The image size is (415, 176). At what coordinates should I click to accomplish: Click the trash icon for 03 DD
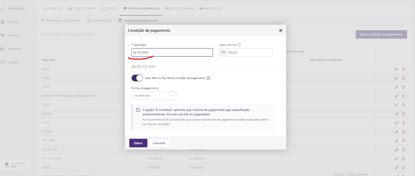click(x=403, y=78)
